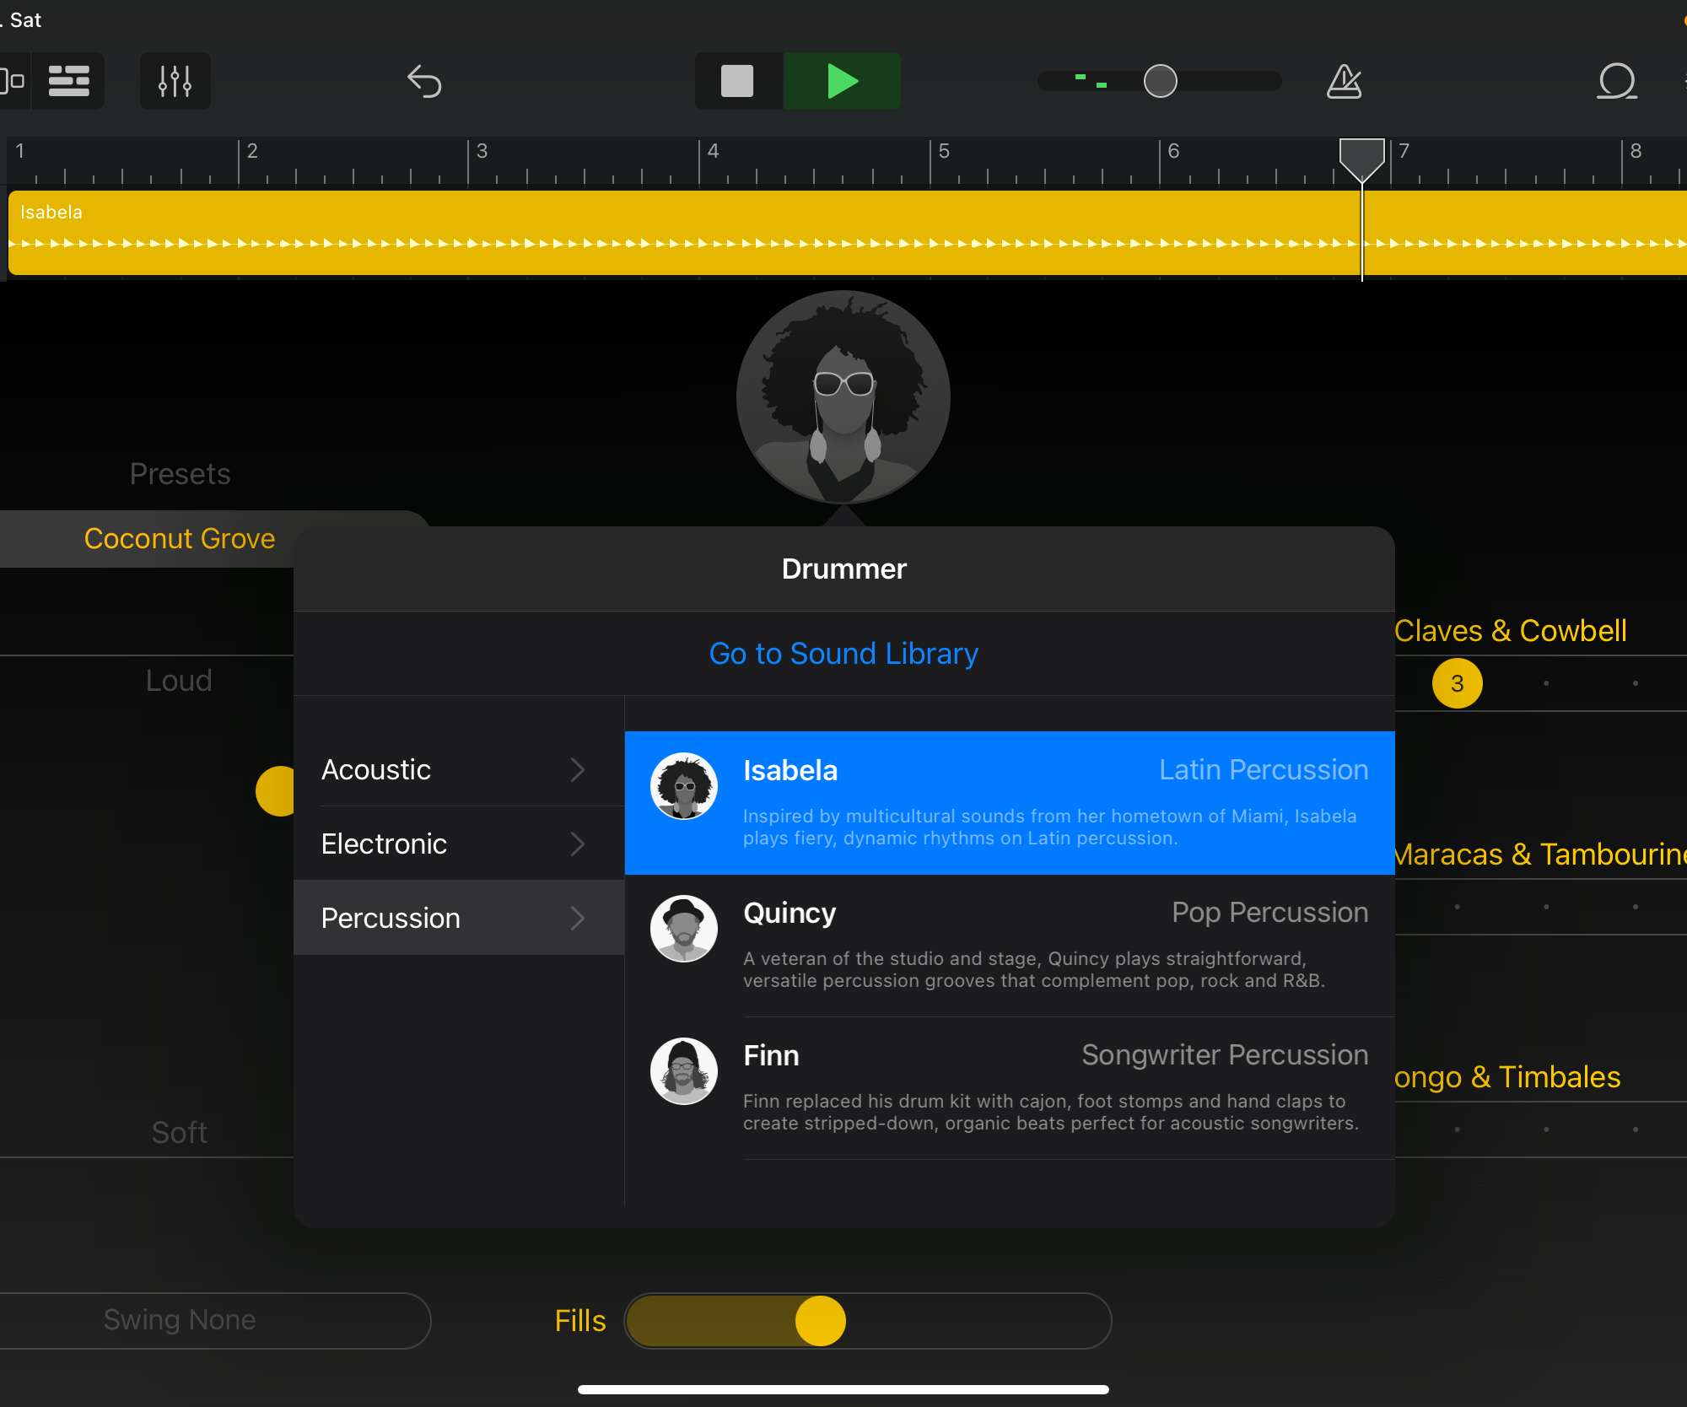Select the Percussion drummer category
The width and height of the screenshot is (1687, 1407).
coord(459,918)
